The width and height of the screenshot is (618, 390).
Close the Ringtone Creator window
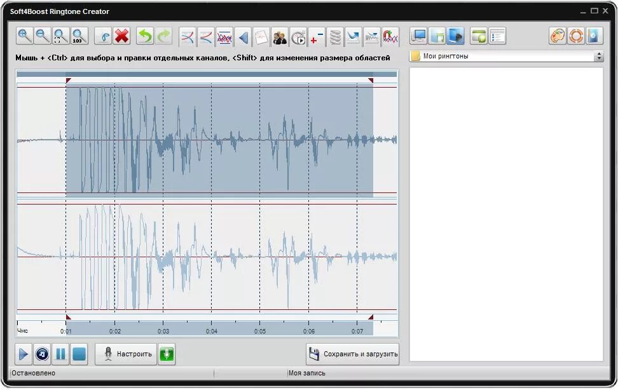pyautogui.click(x=605, y=11)
